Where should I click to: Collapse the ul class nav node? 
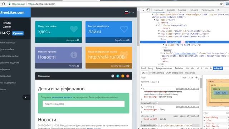click(155, 20)
